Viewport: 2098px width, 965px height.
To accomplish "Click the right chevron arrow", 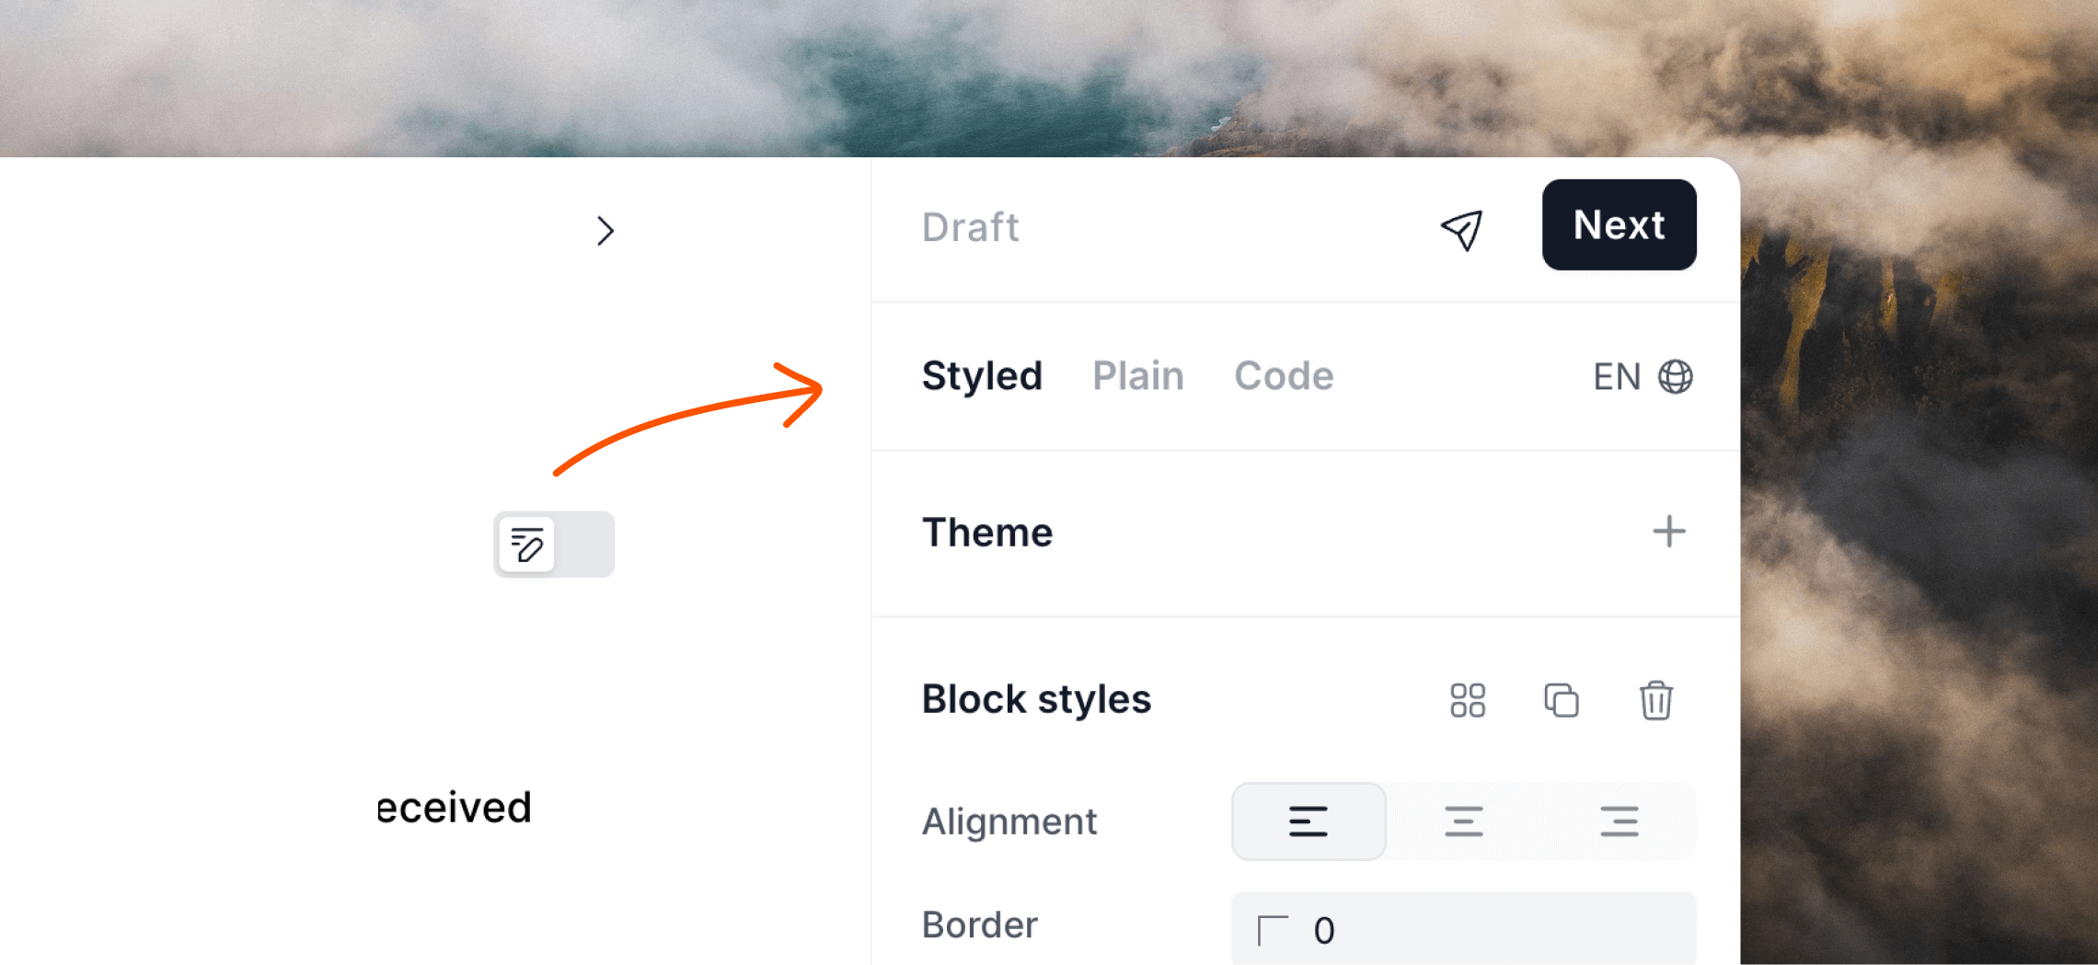I will (x=605, y=231).
